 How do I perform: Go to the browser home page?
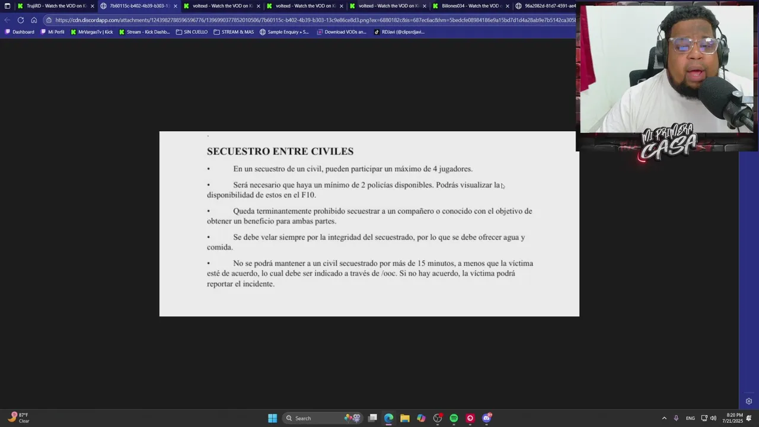click(x=34, y=20)
